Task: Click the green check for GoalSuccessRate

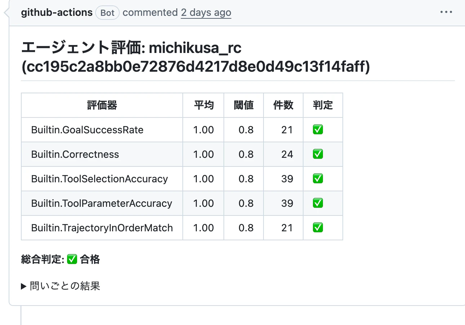Action: (318, 130)
